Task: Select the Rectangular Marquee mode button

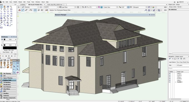Action: 35,10
